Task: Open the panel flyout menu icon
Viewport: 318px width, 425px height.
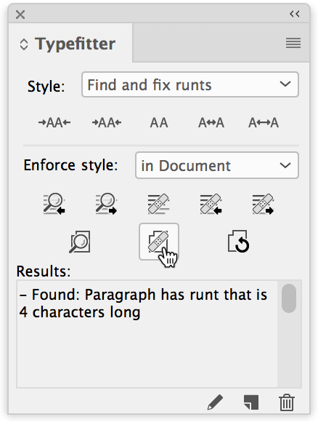Action: pyautogui.click(x=293, y=43)
